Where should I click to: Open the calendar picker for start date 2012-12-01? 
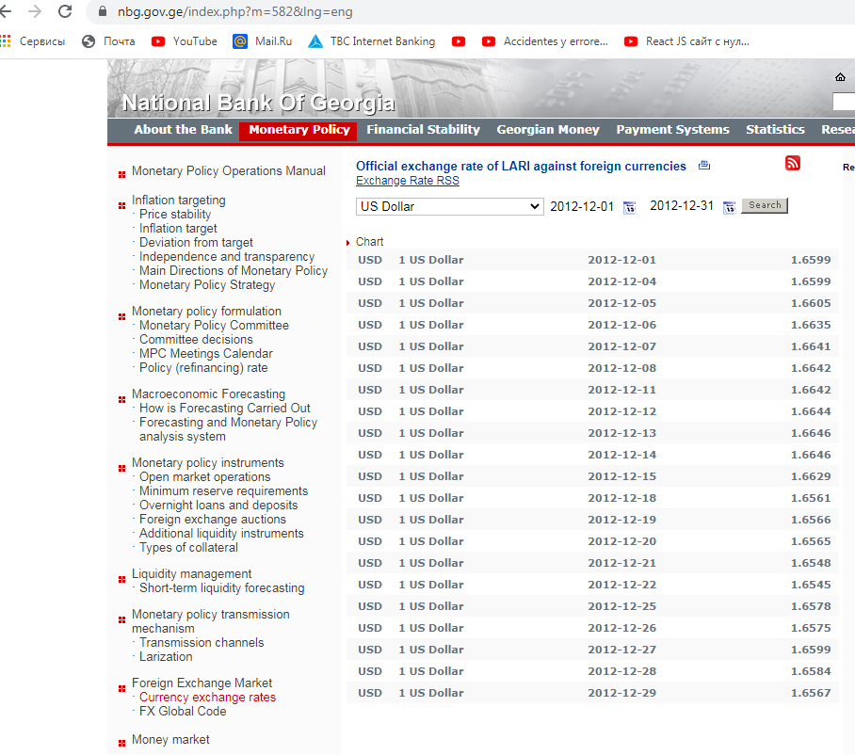pyautogui.click(x=630, y=207)
